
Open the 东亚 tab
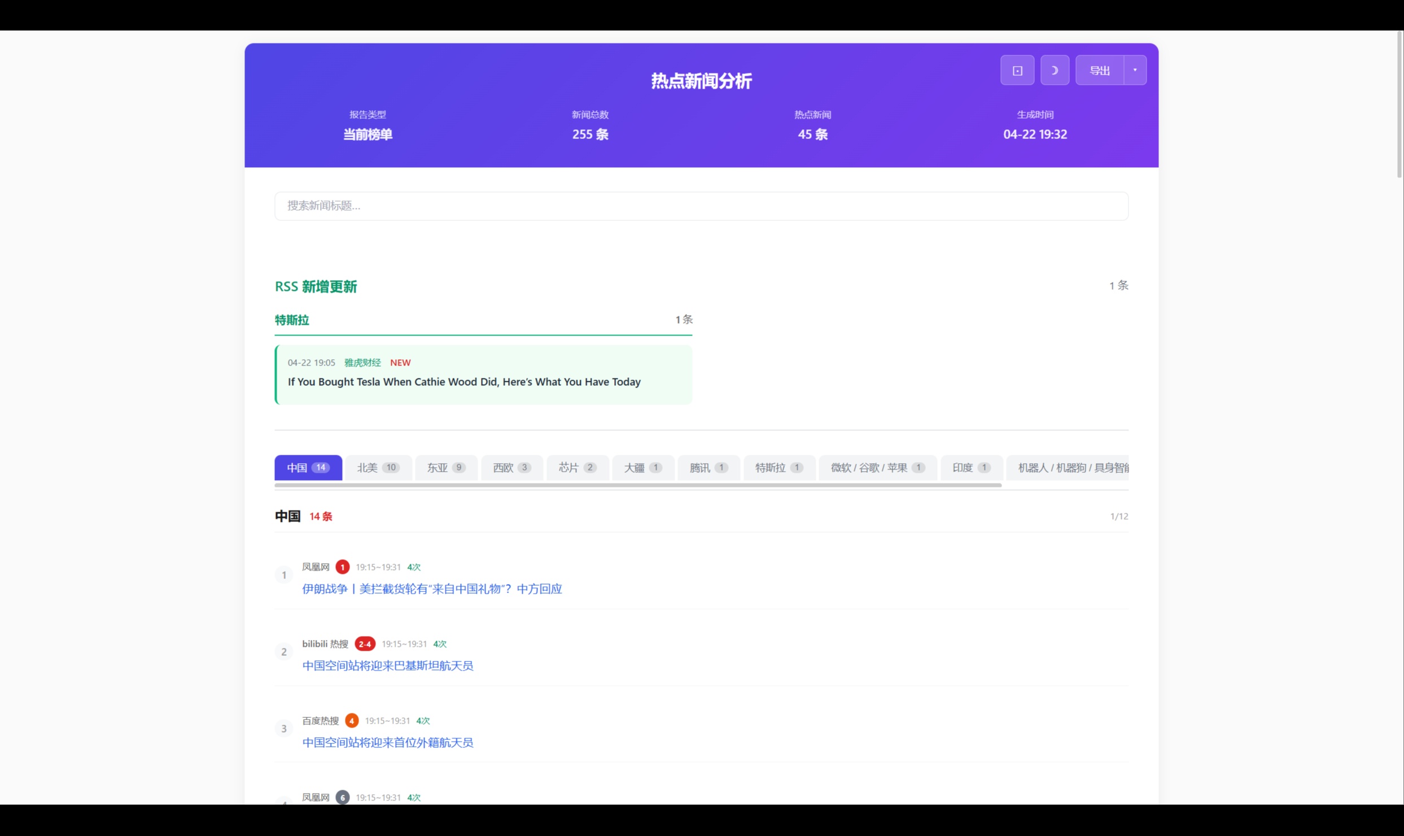click(445, 468)
